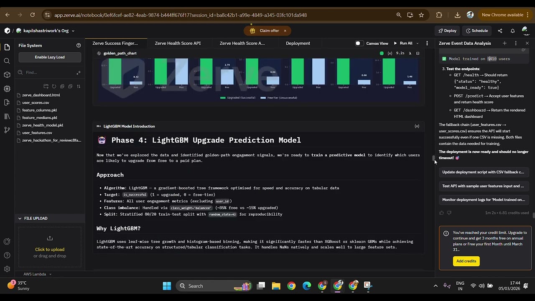Click the green status indicator on golden_path_chart
Screen dimensions: 535x301
[382, 53]
